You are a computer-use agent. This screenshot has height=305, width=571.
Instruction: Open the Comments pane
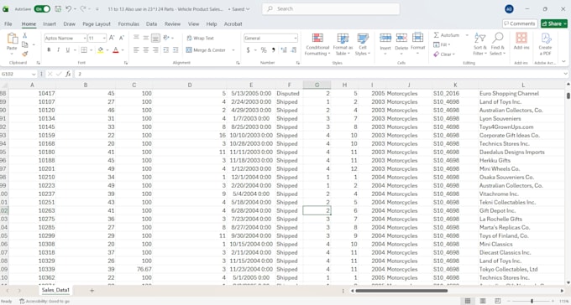pos(520,23)
